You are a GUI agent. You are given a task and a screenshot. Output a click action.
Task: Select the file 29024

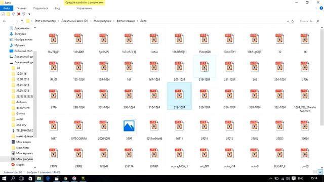coord(305,130)
